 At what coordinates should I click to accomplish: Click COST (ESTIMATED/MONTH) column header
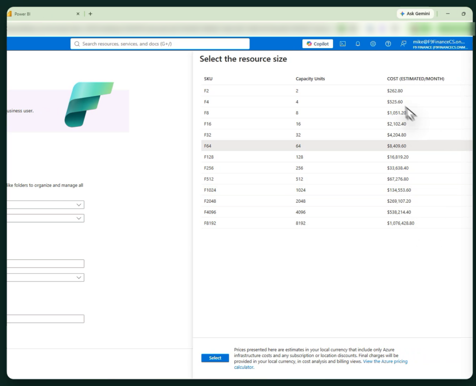click(416, 79)
